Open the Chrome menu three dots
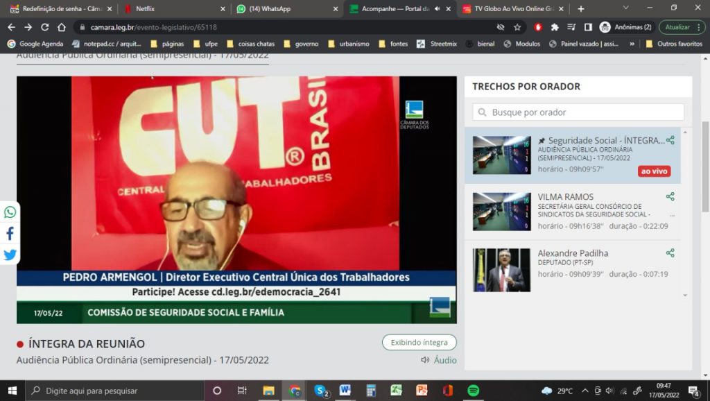Image resolution: width=710 pixels, height=401 pixels. pyautogui.click(x=699, y=27)
